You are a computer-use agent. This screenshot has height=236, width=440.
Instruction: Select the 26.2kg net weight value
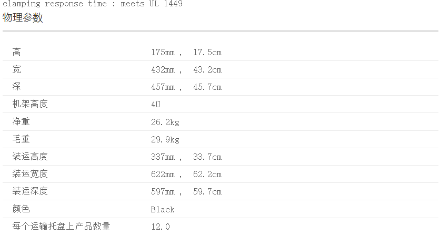165,122
